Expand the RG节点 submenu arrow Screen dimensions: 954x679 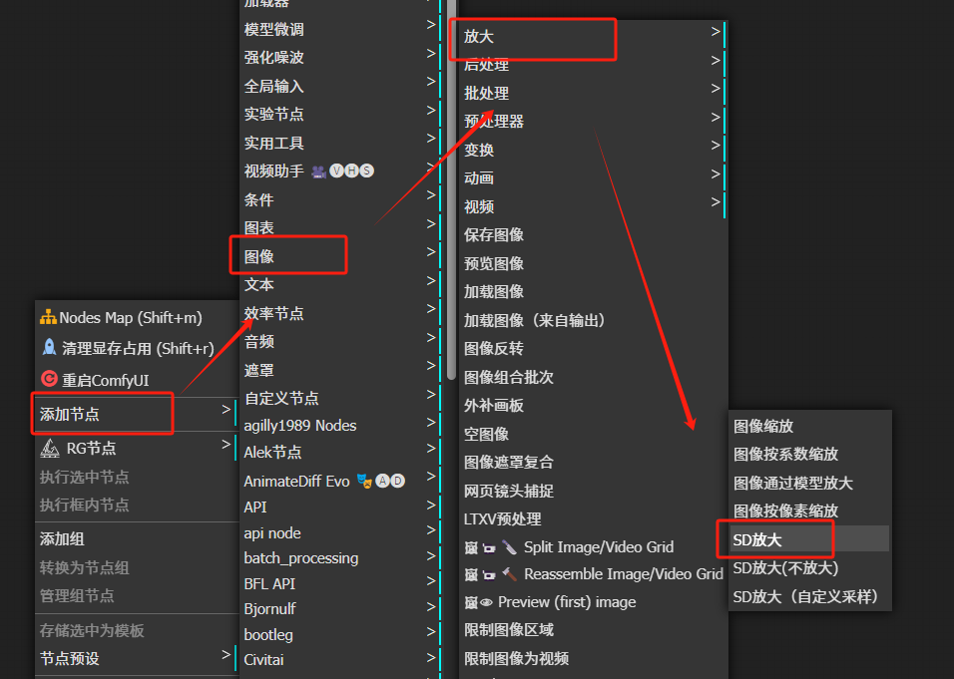(x=226, y=445)
